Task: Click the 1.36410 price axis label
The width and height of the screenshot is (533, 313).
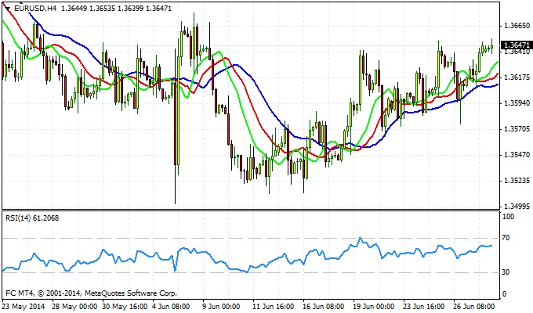Action: 517,52
